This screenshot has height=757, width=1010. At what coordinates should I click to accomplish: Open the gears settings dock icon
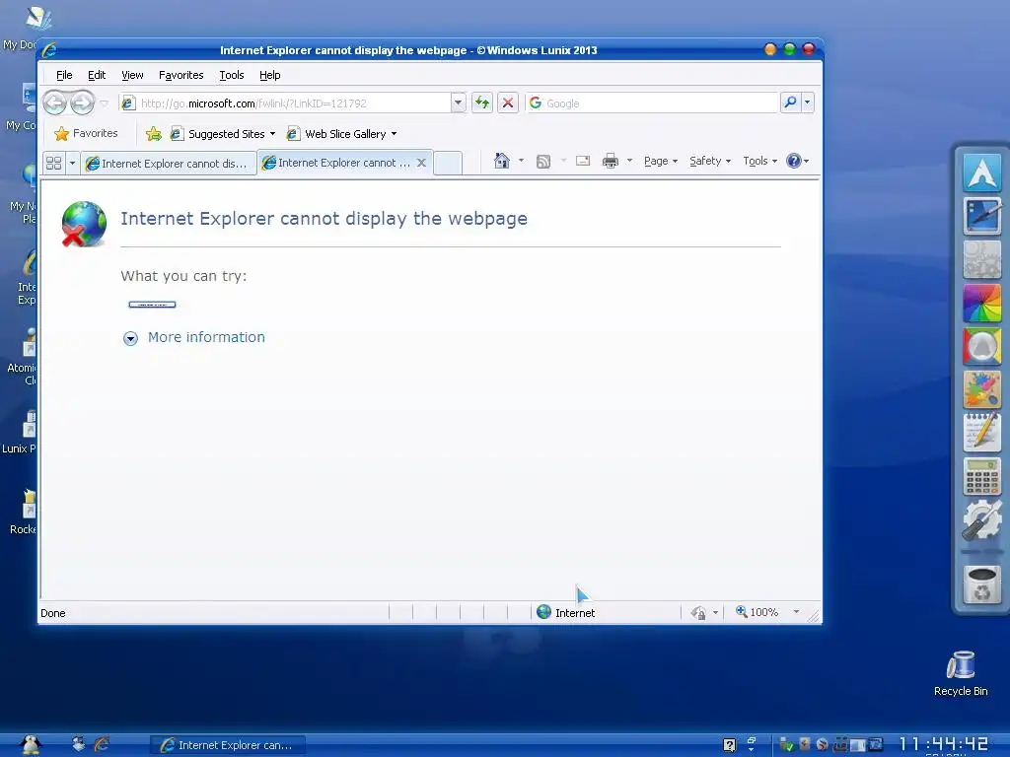click(981, 259)
